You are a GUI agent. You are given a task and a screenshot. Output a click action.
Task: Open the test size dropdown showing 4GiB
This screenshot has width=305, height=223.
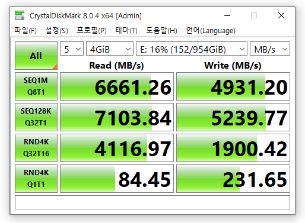pos(110,49)
